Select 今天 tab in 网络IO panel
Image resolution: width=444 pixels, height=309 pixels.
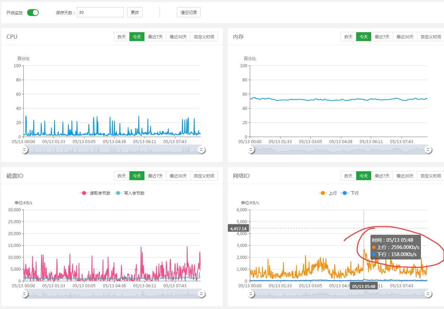[x=364, y=176]
